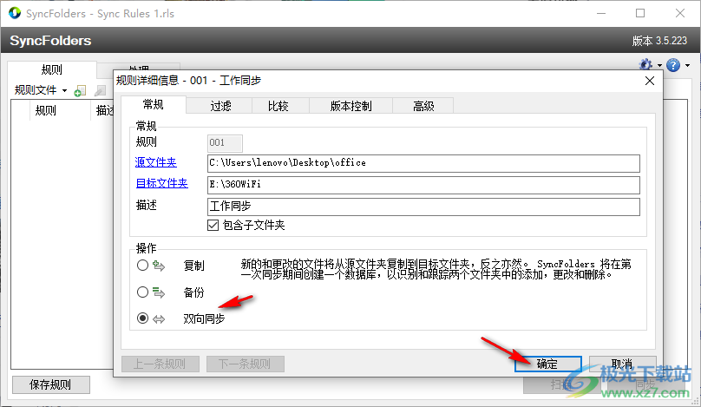The width and height of the screenshot is (701, 407).
Task: Switch to the 版本控制 tab
Action: (x=351, y=106)
